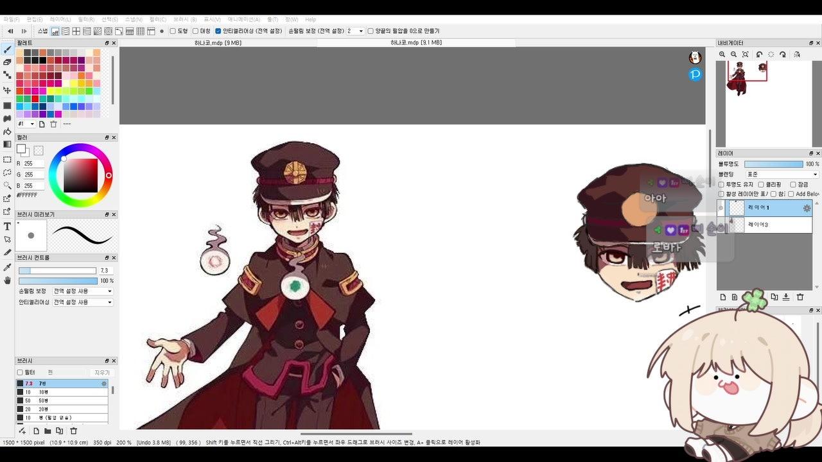Image resolution: width=822 pixels, height=462 pixels.
Task: Select the 레이어3 layer
Action: [765, 225]
